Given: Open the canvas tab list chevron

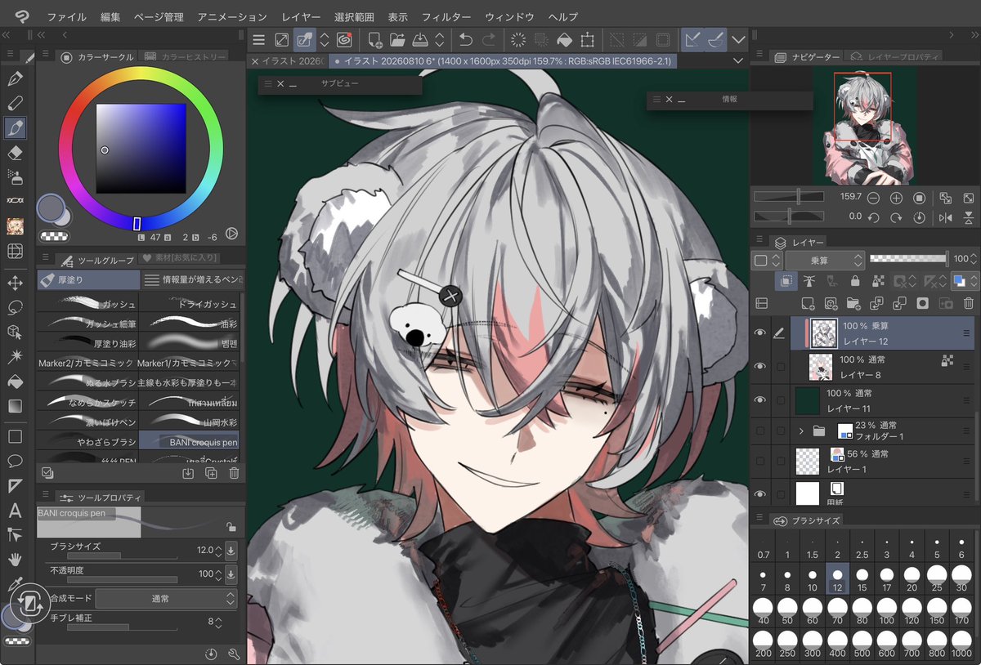Looking at the screenshot, I should [x=738, y=61].
